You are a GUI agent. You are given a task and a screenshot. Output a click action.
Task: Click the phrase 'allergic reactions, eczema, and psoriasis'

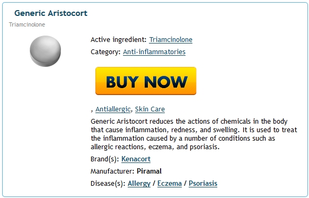coord(155,147)
